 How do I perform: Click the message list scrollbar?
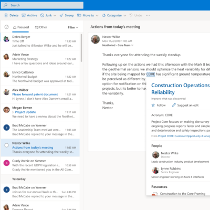pyautogui.click(x=81, y=48)
